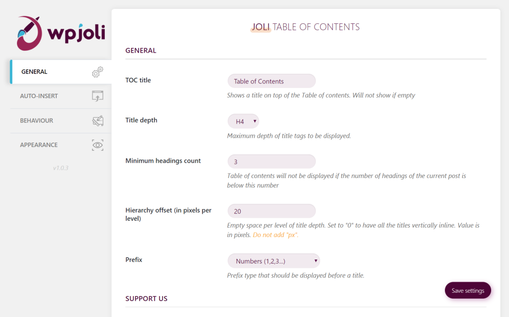Screen dimensions: 509x317
Task: Focus the Minimum headings count field
Action: 271,162
